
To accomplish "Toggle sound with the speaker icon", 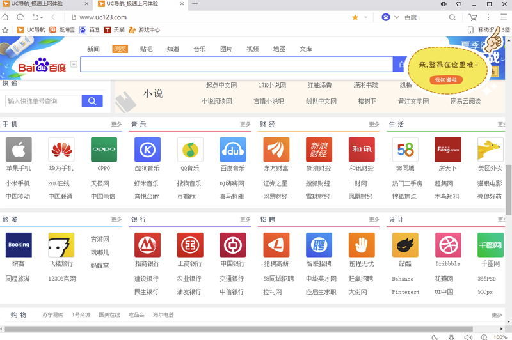I will click(x=468, y=336).
